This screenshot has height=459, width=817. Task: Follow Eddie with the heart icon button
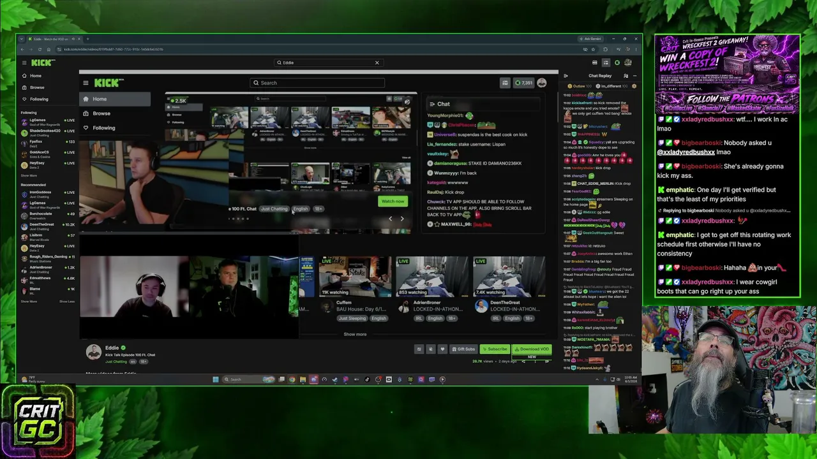click(x=442, y=349)
